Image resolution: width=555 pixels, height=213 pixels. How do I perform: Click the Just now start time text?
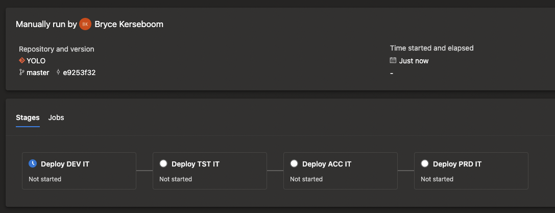coord(414,61)
